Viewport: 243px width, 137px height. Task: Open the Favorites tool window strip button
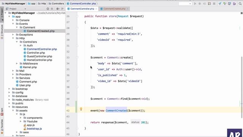[x=2, y=126]
